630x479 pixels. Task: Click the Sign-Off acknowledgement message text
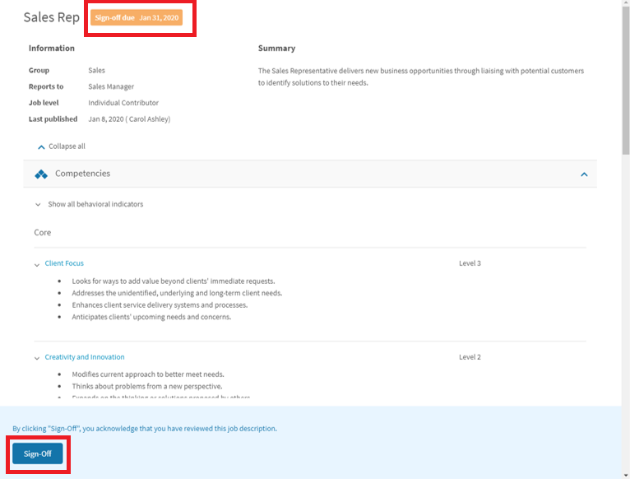click(145, 428)
